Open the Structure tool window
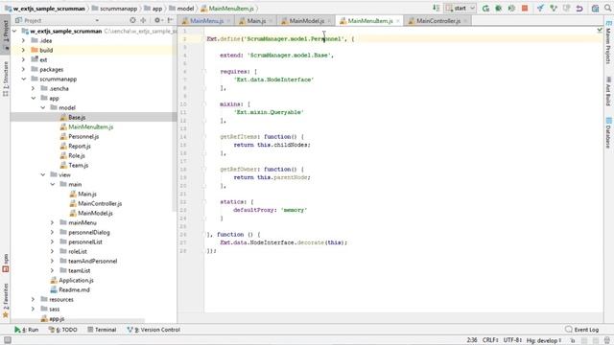The height and width of the screenshot is (345, 614). [6, 80]
